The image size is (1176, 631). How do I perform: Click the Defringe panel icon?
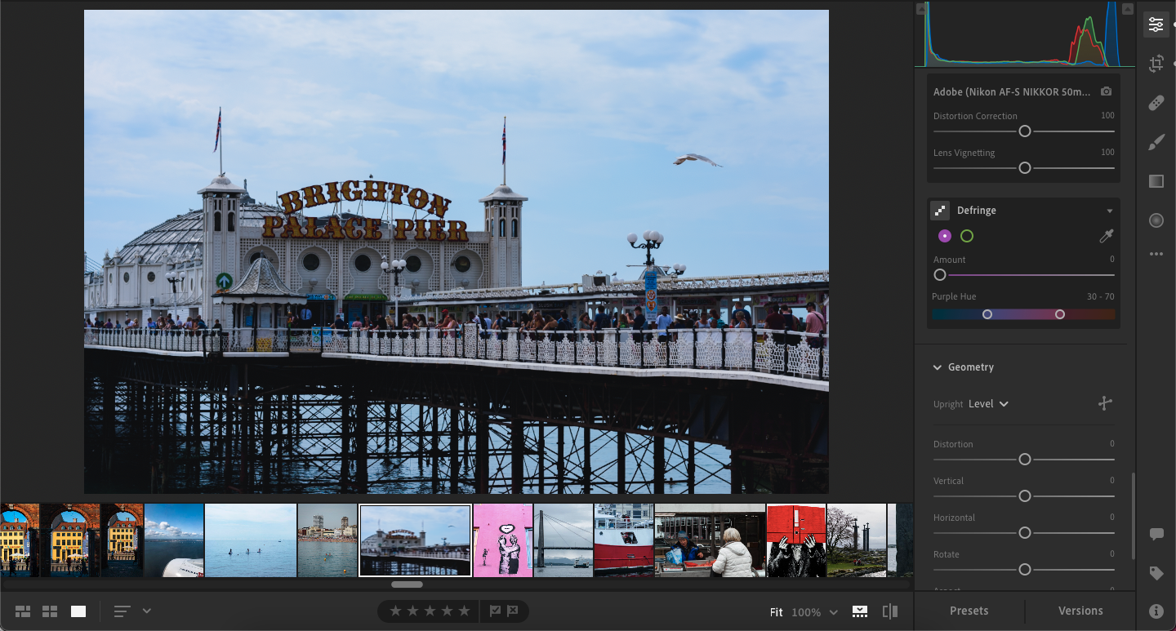click(x=940, y=211)
